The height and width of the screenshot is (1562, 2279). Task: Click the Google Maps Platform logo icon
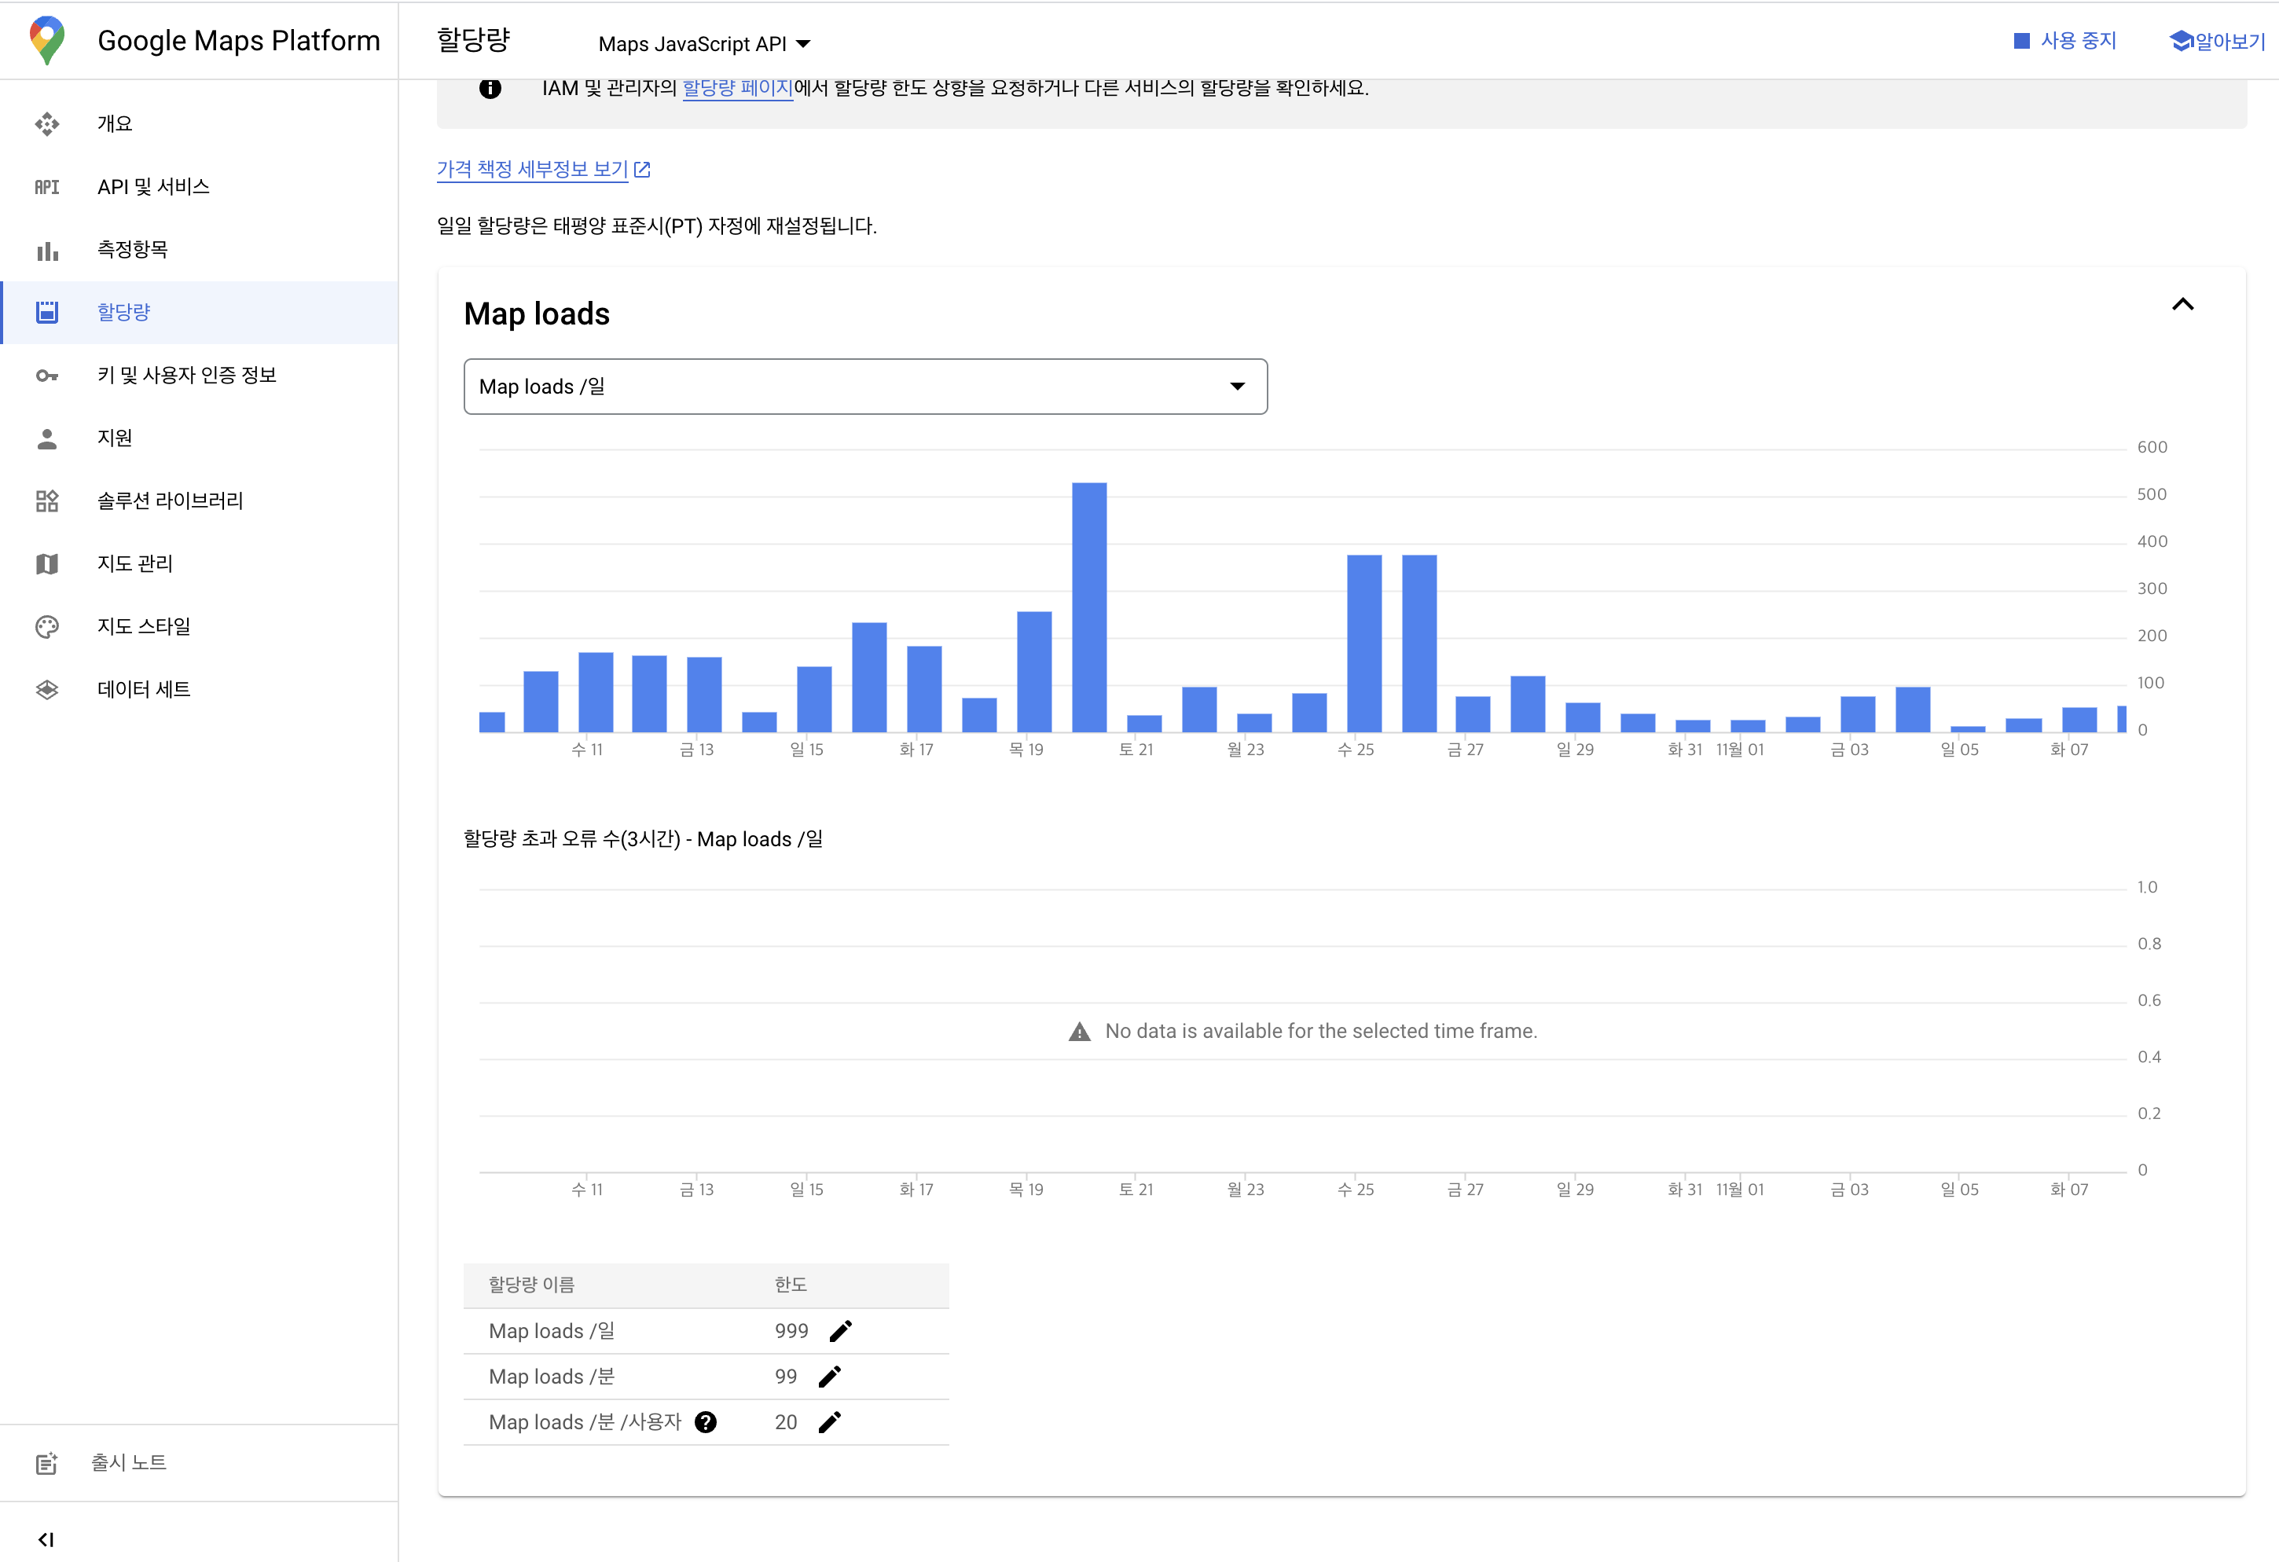(x=47, y=41)
